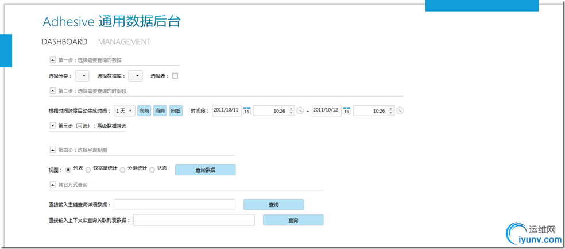The height and width of the screenshot is (249, 565).
Task: Tick the 选择表 checkbox
Action: tap(175, 76)
